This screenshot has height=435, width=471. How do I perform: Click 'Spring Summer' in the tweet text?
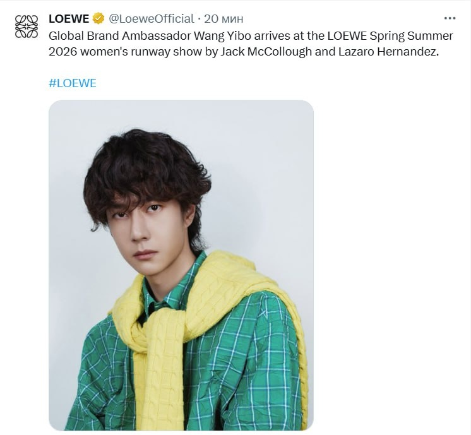click(x=411, y=36)
